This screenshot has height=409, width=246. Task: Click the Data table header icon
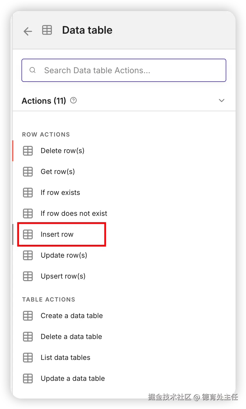click(x=47, y=30)
